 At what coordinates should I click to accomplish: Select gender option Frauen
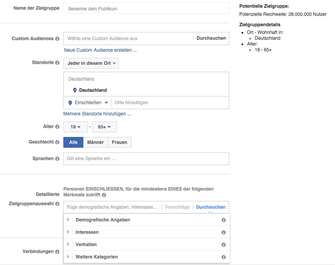[x=120, y=142]
